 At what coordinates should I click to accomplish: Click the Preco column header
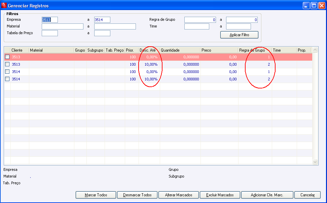[219, 50]
